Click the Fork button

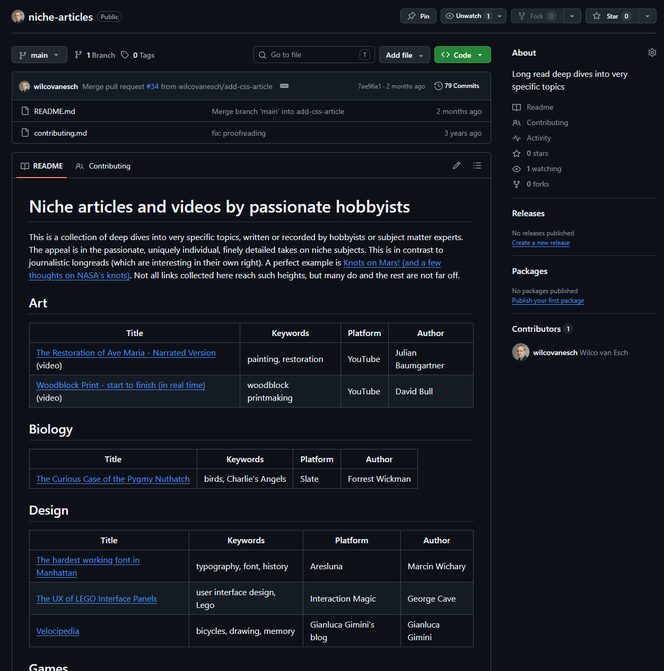pos(537,16)
